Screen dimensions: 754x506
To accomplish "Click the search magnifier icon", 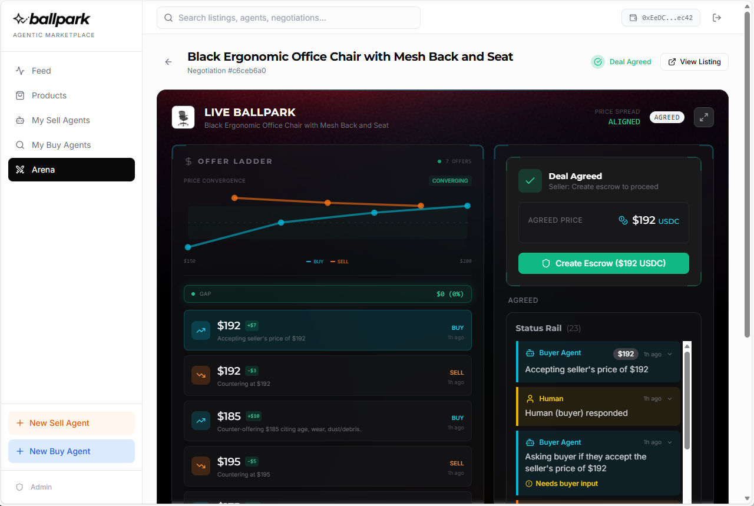I will (169, 18).
